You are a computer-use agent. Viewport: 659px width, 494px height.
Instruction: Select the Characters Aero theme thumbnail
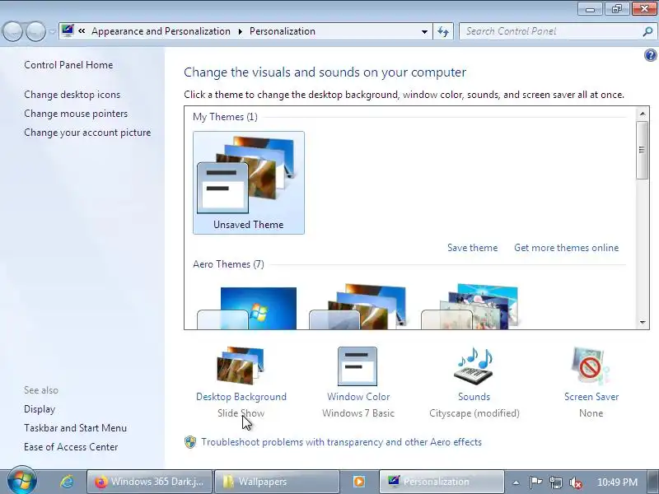tap(471, 306)
